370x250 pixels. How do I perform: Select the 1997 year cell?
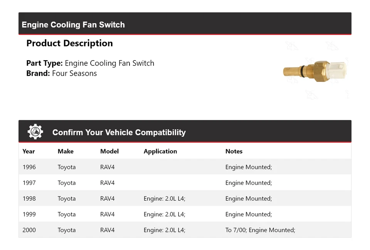click(x=29, y=183)
